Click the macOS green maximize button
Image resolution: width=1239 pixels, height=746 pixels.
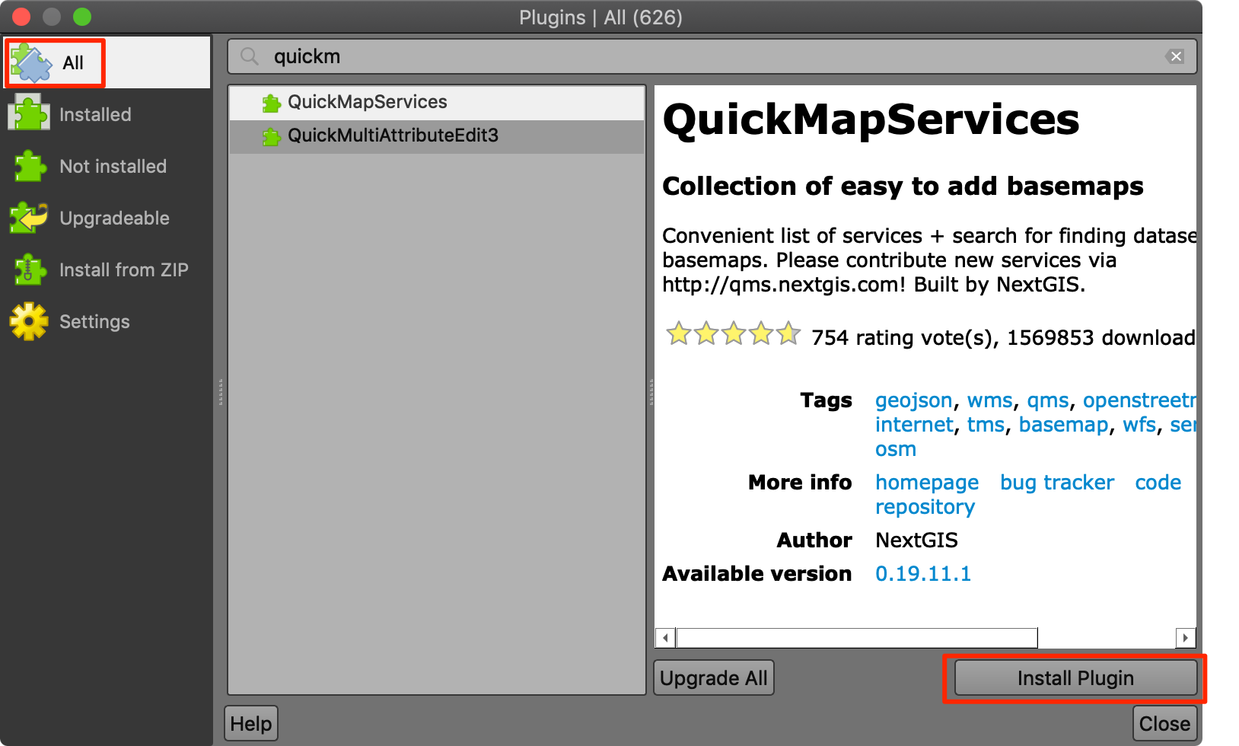point(82,17)
